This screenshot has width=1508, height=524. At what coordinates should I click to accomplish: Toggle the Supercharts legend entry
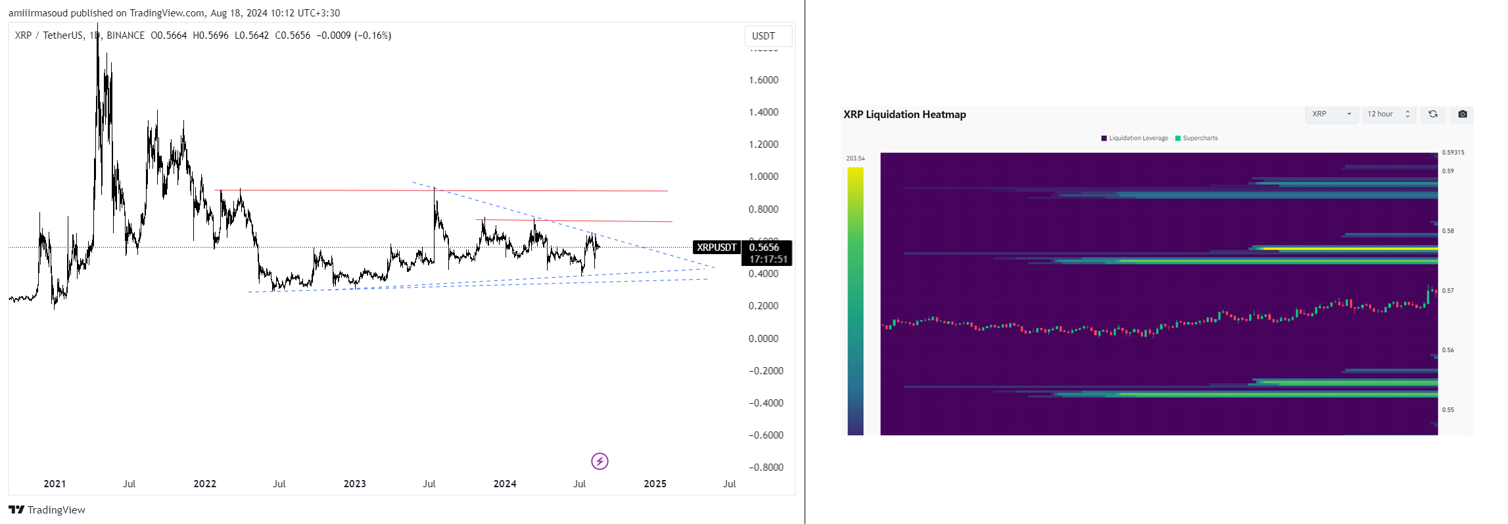click(x=1196, y=139)
